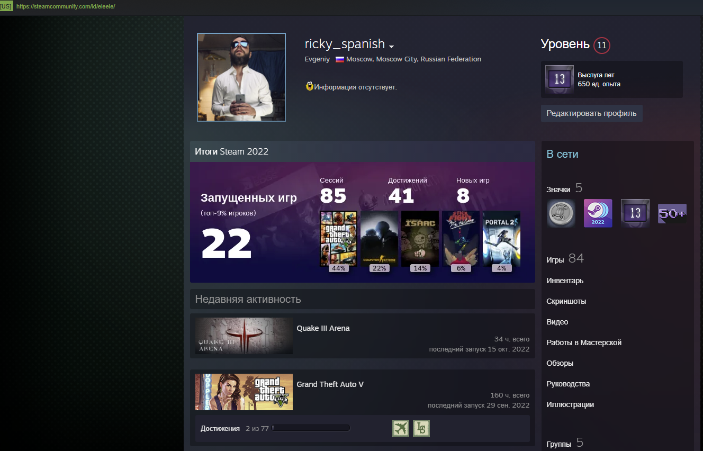The height and width of the screenshot is (451, 703).
Task: Open the Руководства link
Action: point(568,384)
